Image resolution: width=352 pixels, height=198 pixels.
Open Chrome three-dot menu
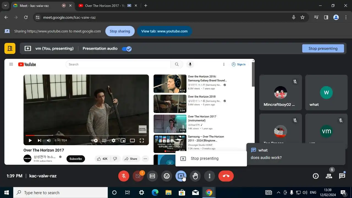346,17
